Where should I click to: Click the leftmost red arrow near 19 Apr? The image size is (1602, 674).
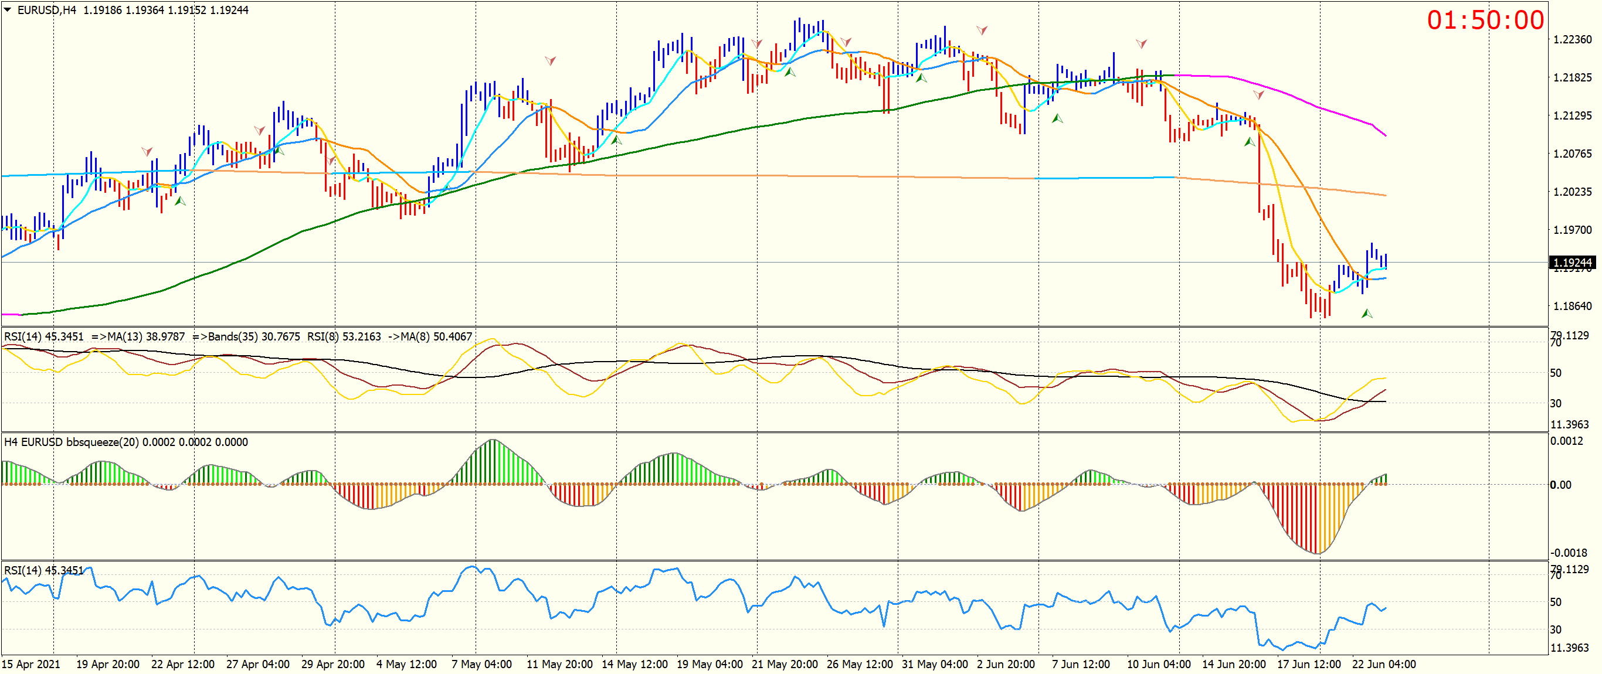click(x=147, y=151)
